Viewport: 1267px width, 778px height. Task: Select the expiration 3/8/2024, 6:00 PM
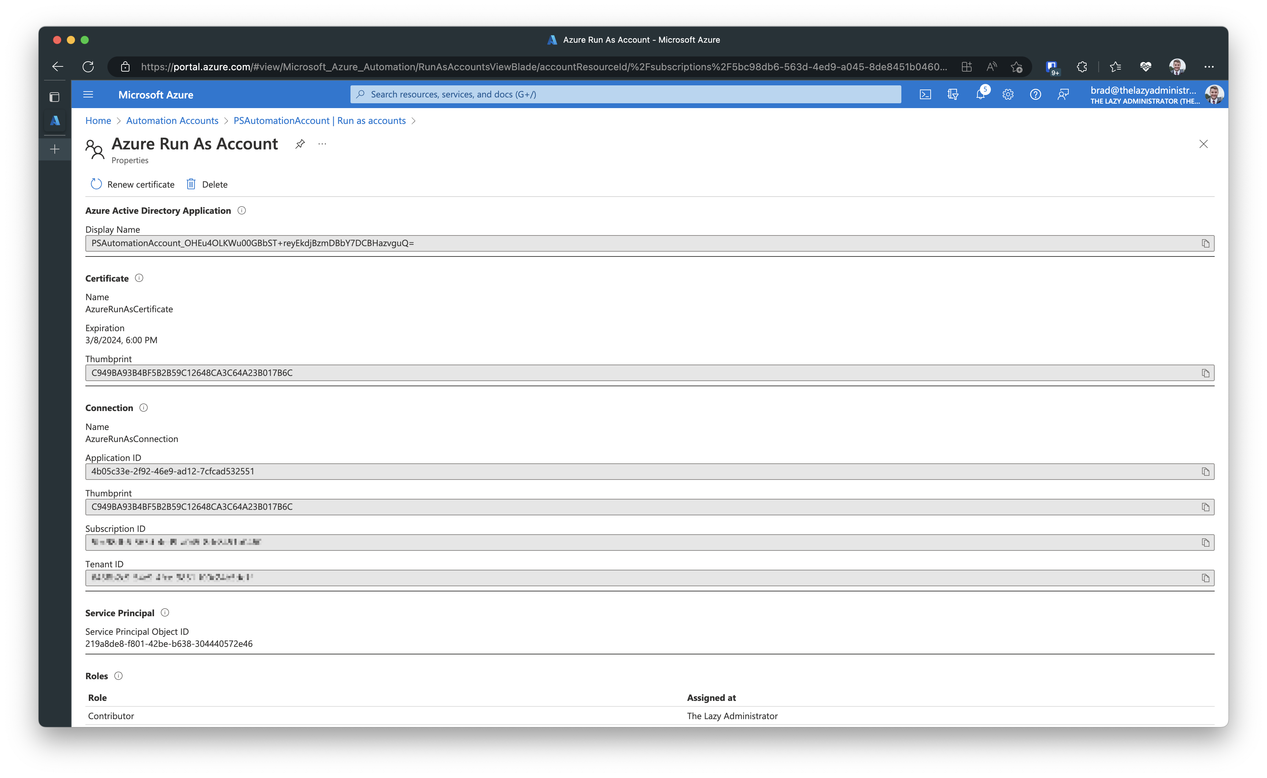click(122, 340)
